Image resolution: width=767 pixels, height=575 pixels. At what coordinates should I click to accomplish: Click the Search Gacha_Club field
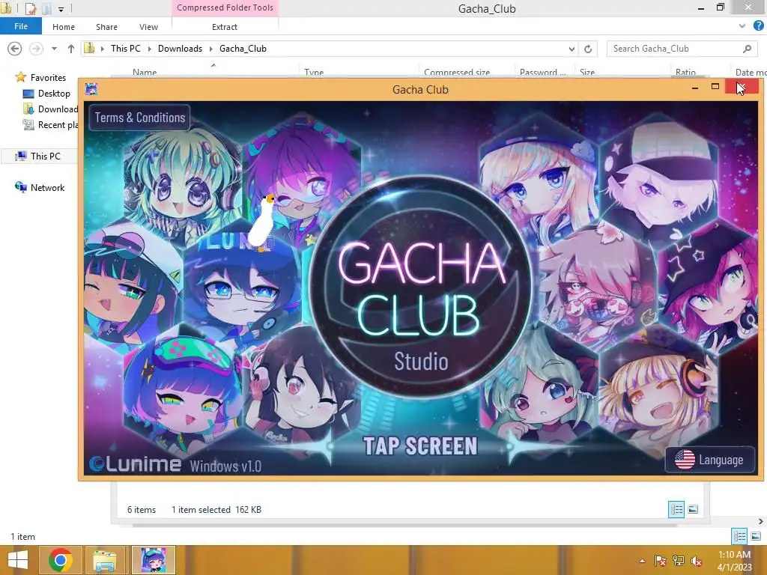click(x=681, y=49)
